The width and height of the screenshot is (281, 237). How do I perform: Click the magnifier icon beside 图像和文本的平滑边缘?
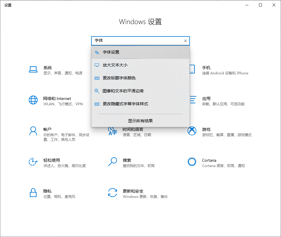click(97, 91)
